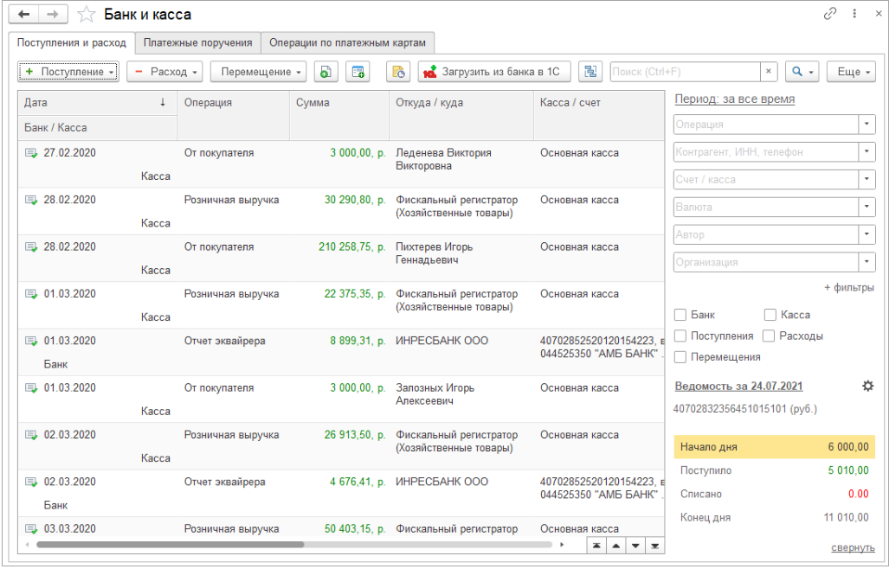Click Загрузить из банка в 1С button

pyautogui.click(x=494, y=72)
